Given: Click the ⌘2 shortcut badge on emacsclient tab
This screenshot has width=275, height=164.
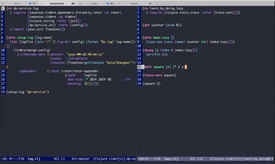Looking at the screenshot, I should tap(73, 4).
